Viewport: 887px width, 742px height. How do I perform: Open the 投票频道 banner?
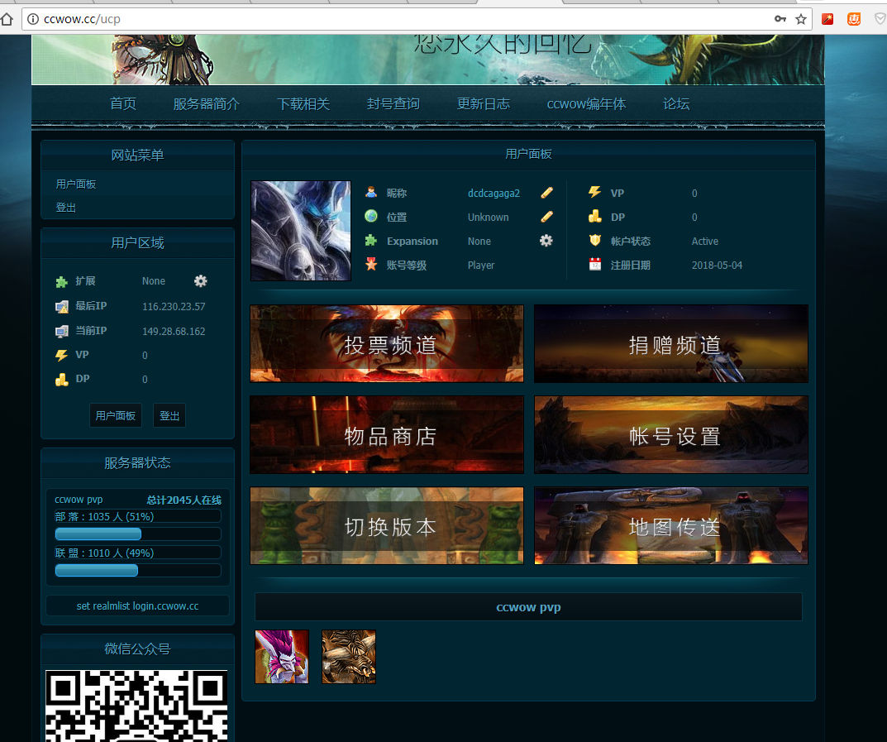point(387,344)
